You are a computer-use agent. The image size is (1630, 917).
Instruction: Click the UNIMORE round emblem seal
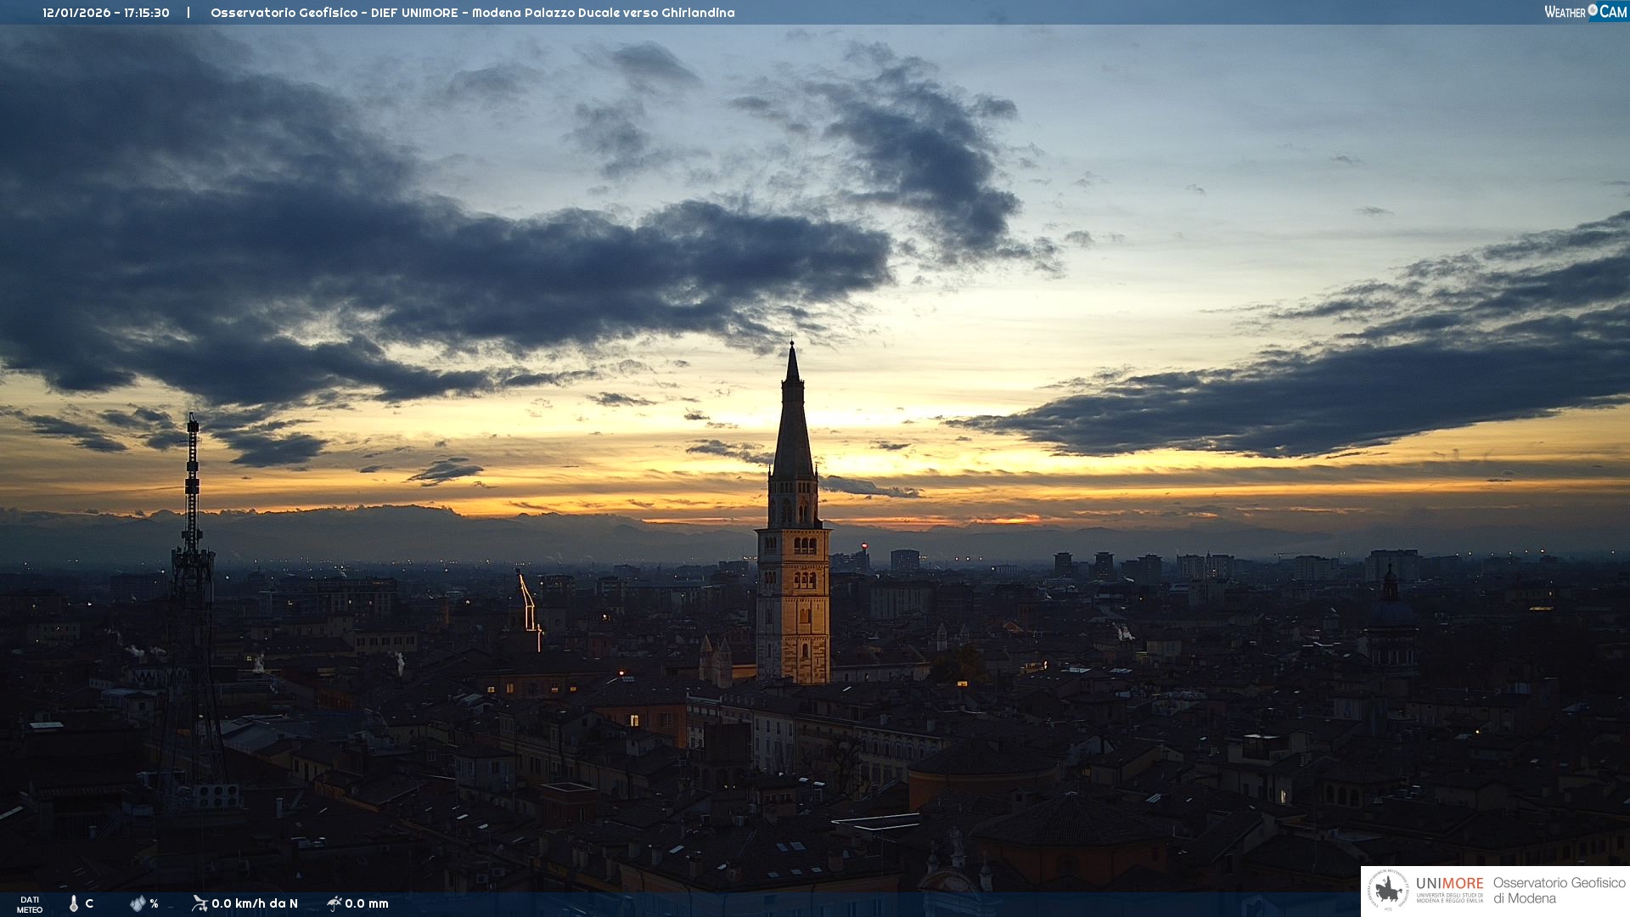(x=1389, y=891)
